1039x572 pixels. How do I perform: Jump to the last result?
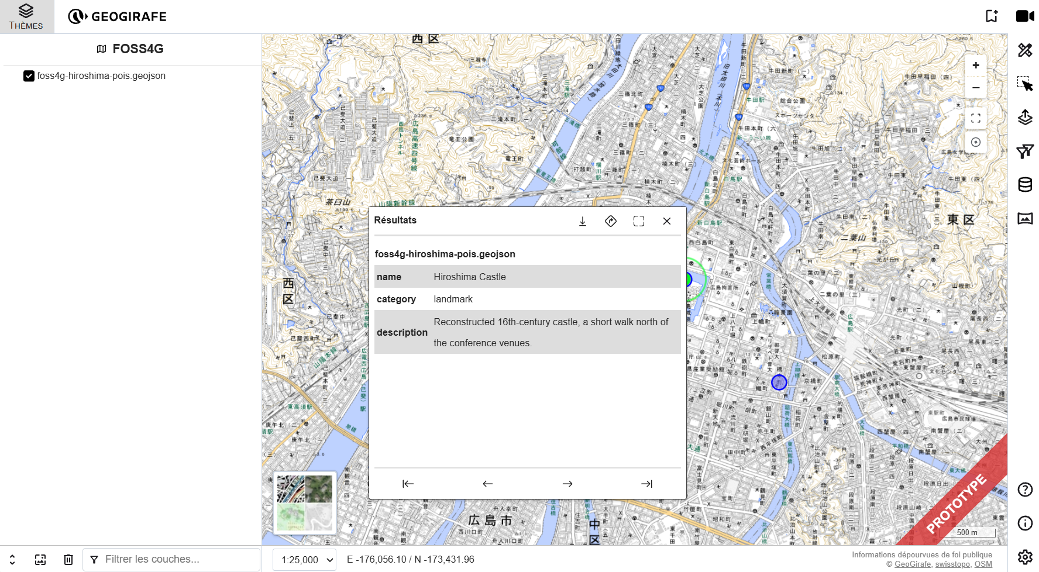pyautogui.click(x=646, y=484)
